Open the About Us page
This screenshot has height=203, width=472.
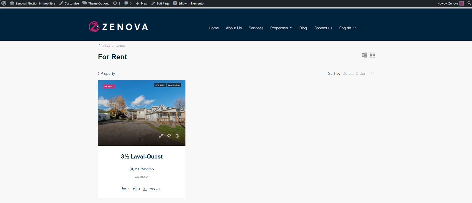[x=234, y=28]
